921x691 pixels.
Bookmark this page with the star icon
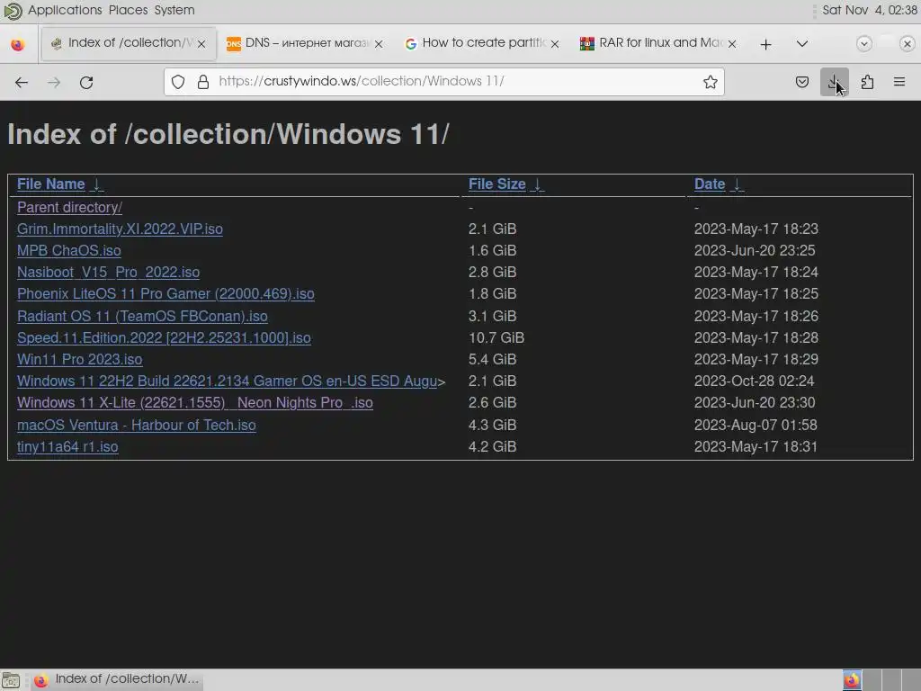click(x=711, y=82)
